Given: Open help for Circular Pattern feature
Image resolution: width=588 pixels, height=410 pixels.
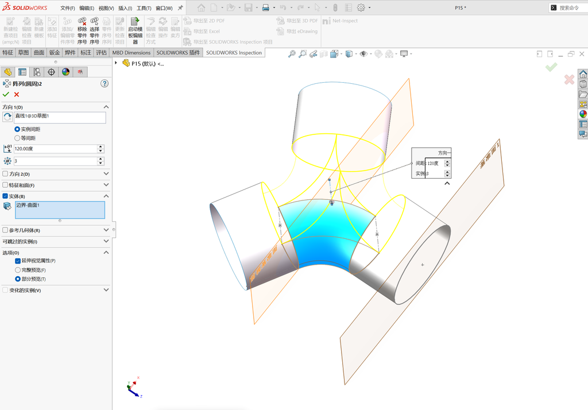Looking at the screenshot, I should point(105,84).
